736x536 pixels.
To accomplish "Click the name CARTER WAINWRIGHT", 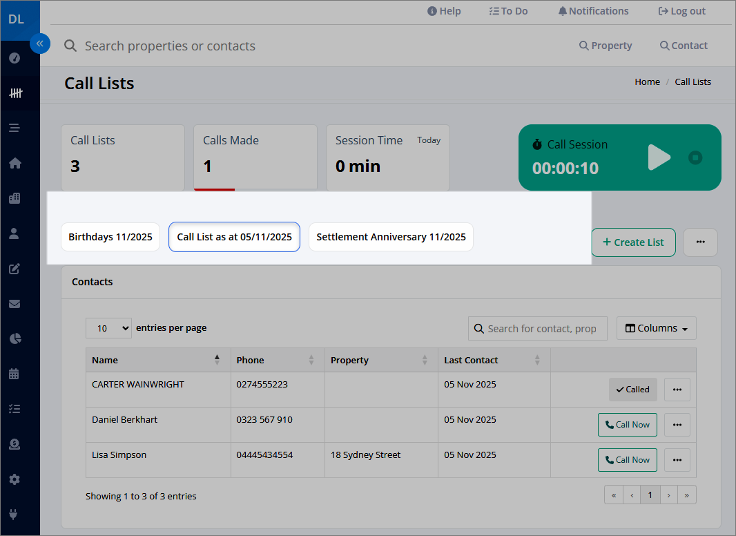I will [138, 384].
